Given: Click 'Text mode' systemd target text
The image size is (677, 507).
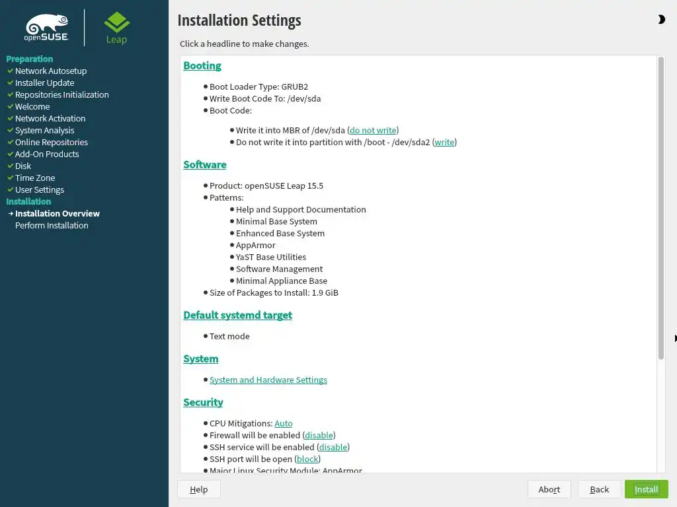Looking at the screenshot, I should tap(229, 336).
